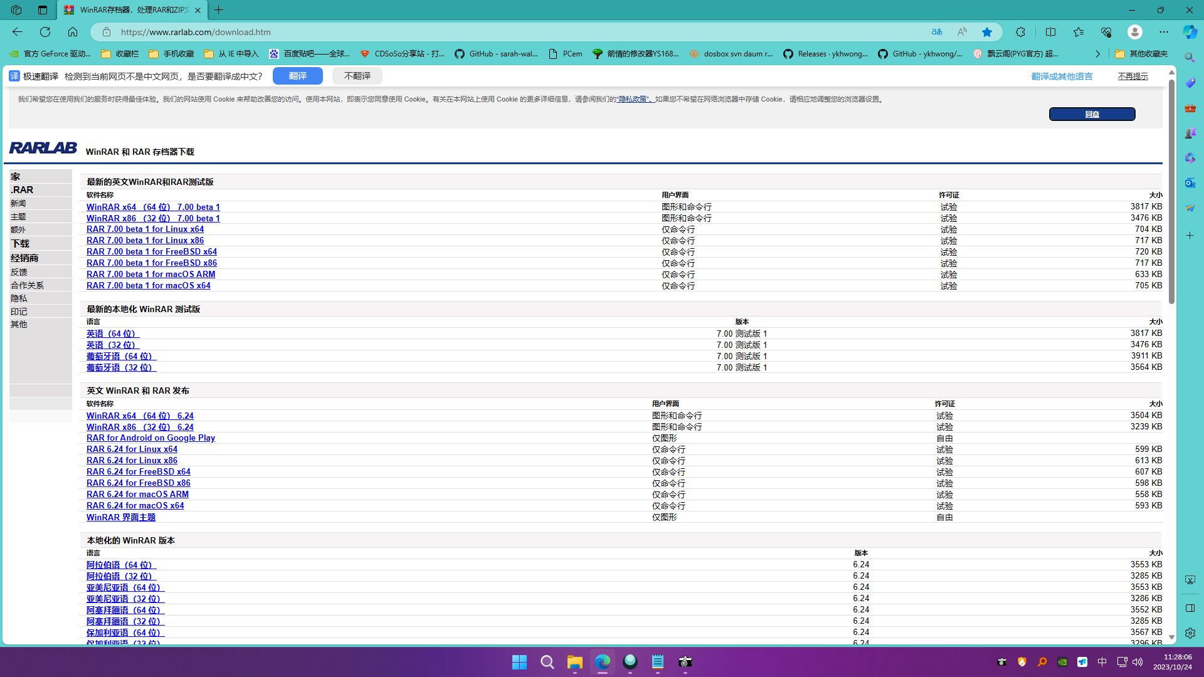This screenshot has width=1204, height=677.
Task: Open the browser home page
Action: click(73, 32)
